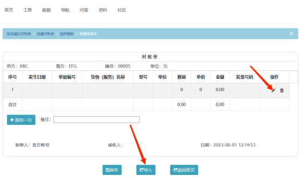299x196 pixels.
Task: Click the pencil edit icon in row 1
Action: tap(273, 90)
